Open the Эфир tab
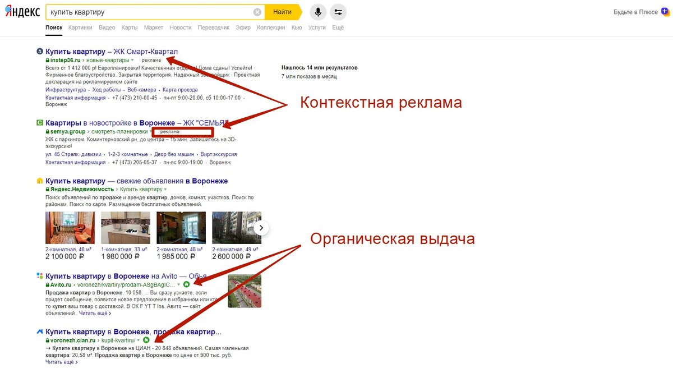The height and width of the screenshot is (373, 673). click(x=243, y=27)
